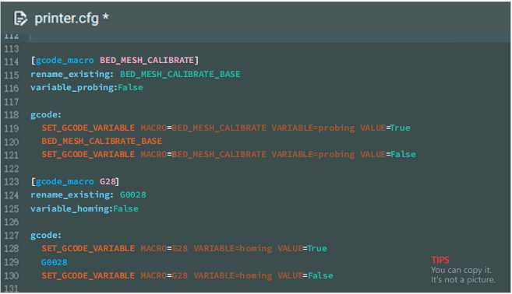
Task: Click the variable_probing False value
Action: pyautogui.click(x=130, y=87)
